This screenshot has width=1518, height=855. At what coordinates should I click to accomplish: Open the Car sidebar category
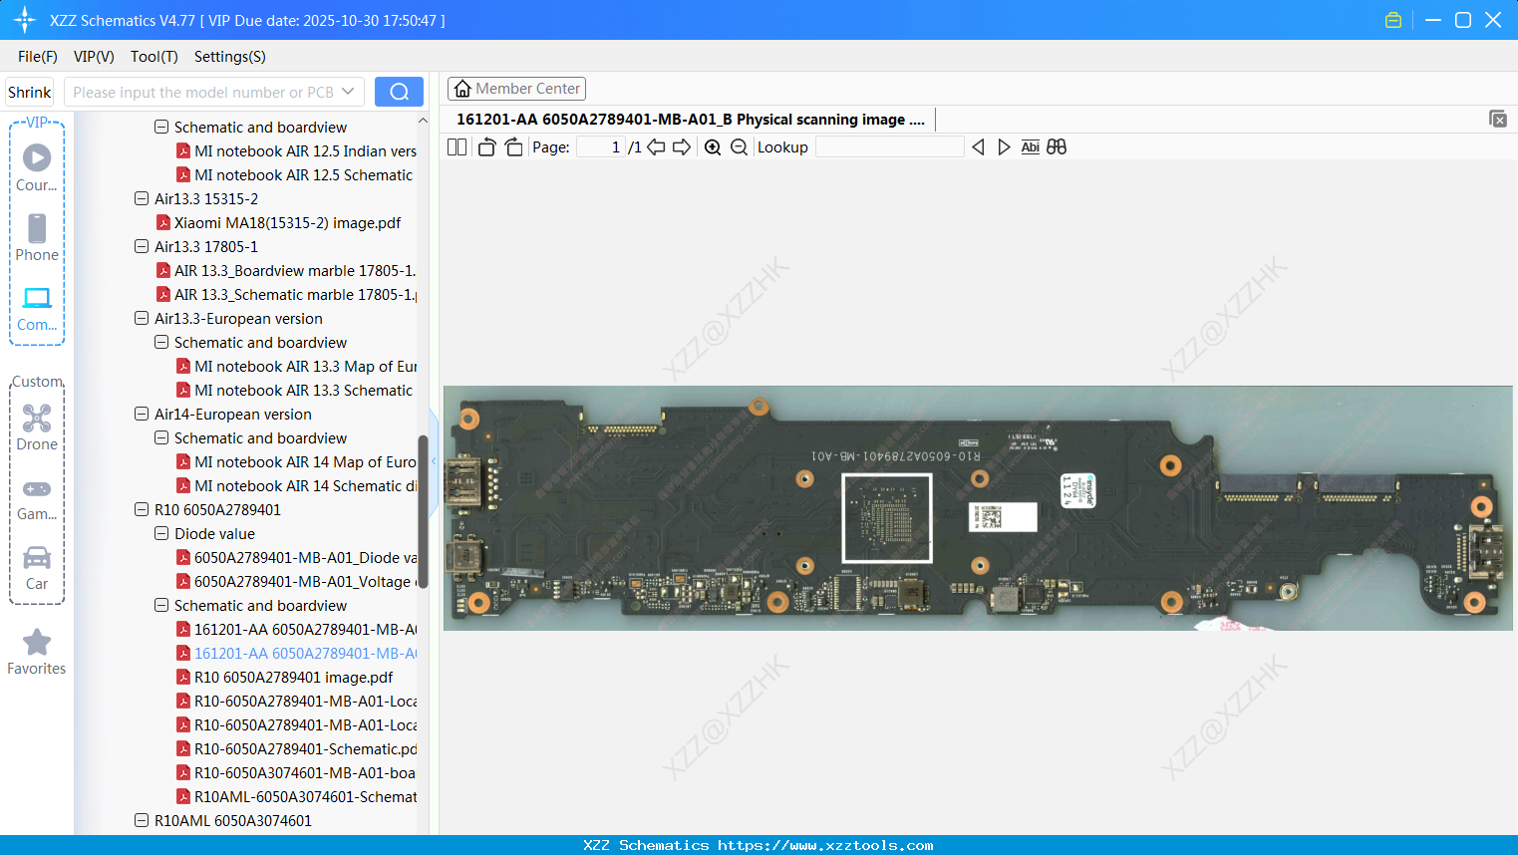point(37,568)
